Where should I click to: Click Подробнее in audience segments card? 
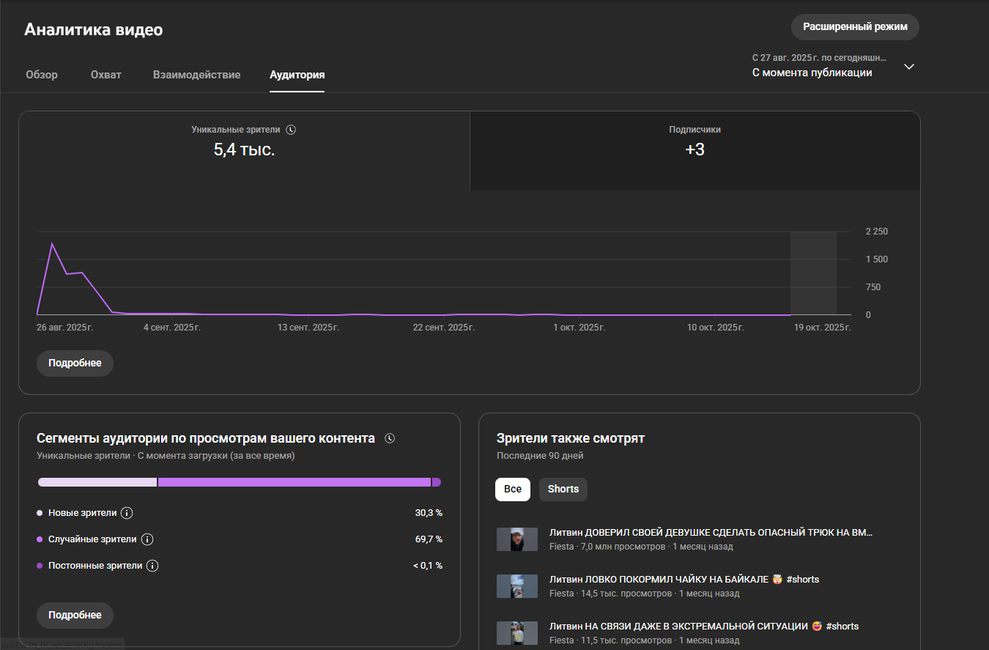[x=75, y=616]
